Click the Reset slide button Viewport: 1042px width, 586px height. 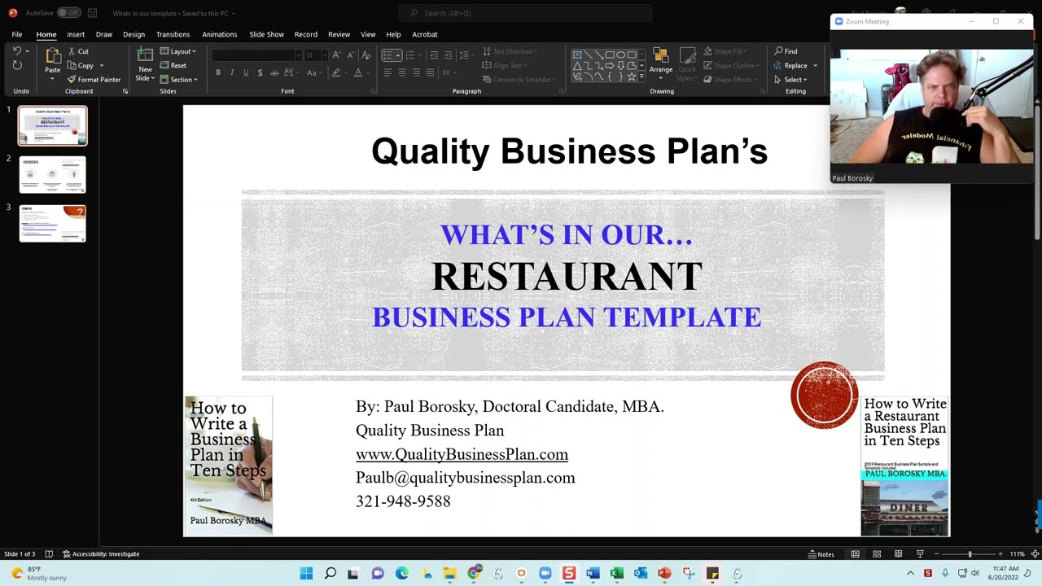[173, 65]
